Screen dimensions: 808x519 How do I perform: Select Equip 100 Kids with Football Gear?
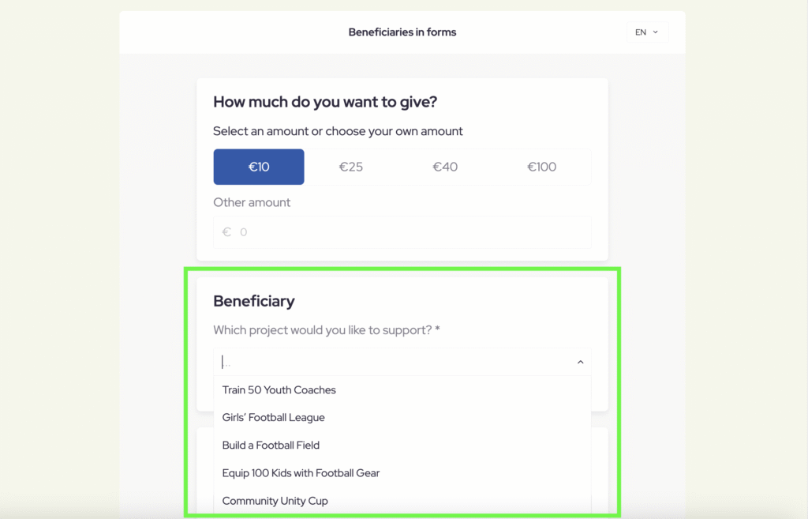(x=301, y=473)
